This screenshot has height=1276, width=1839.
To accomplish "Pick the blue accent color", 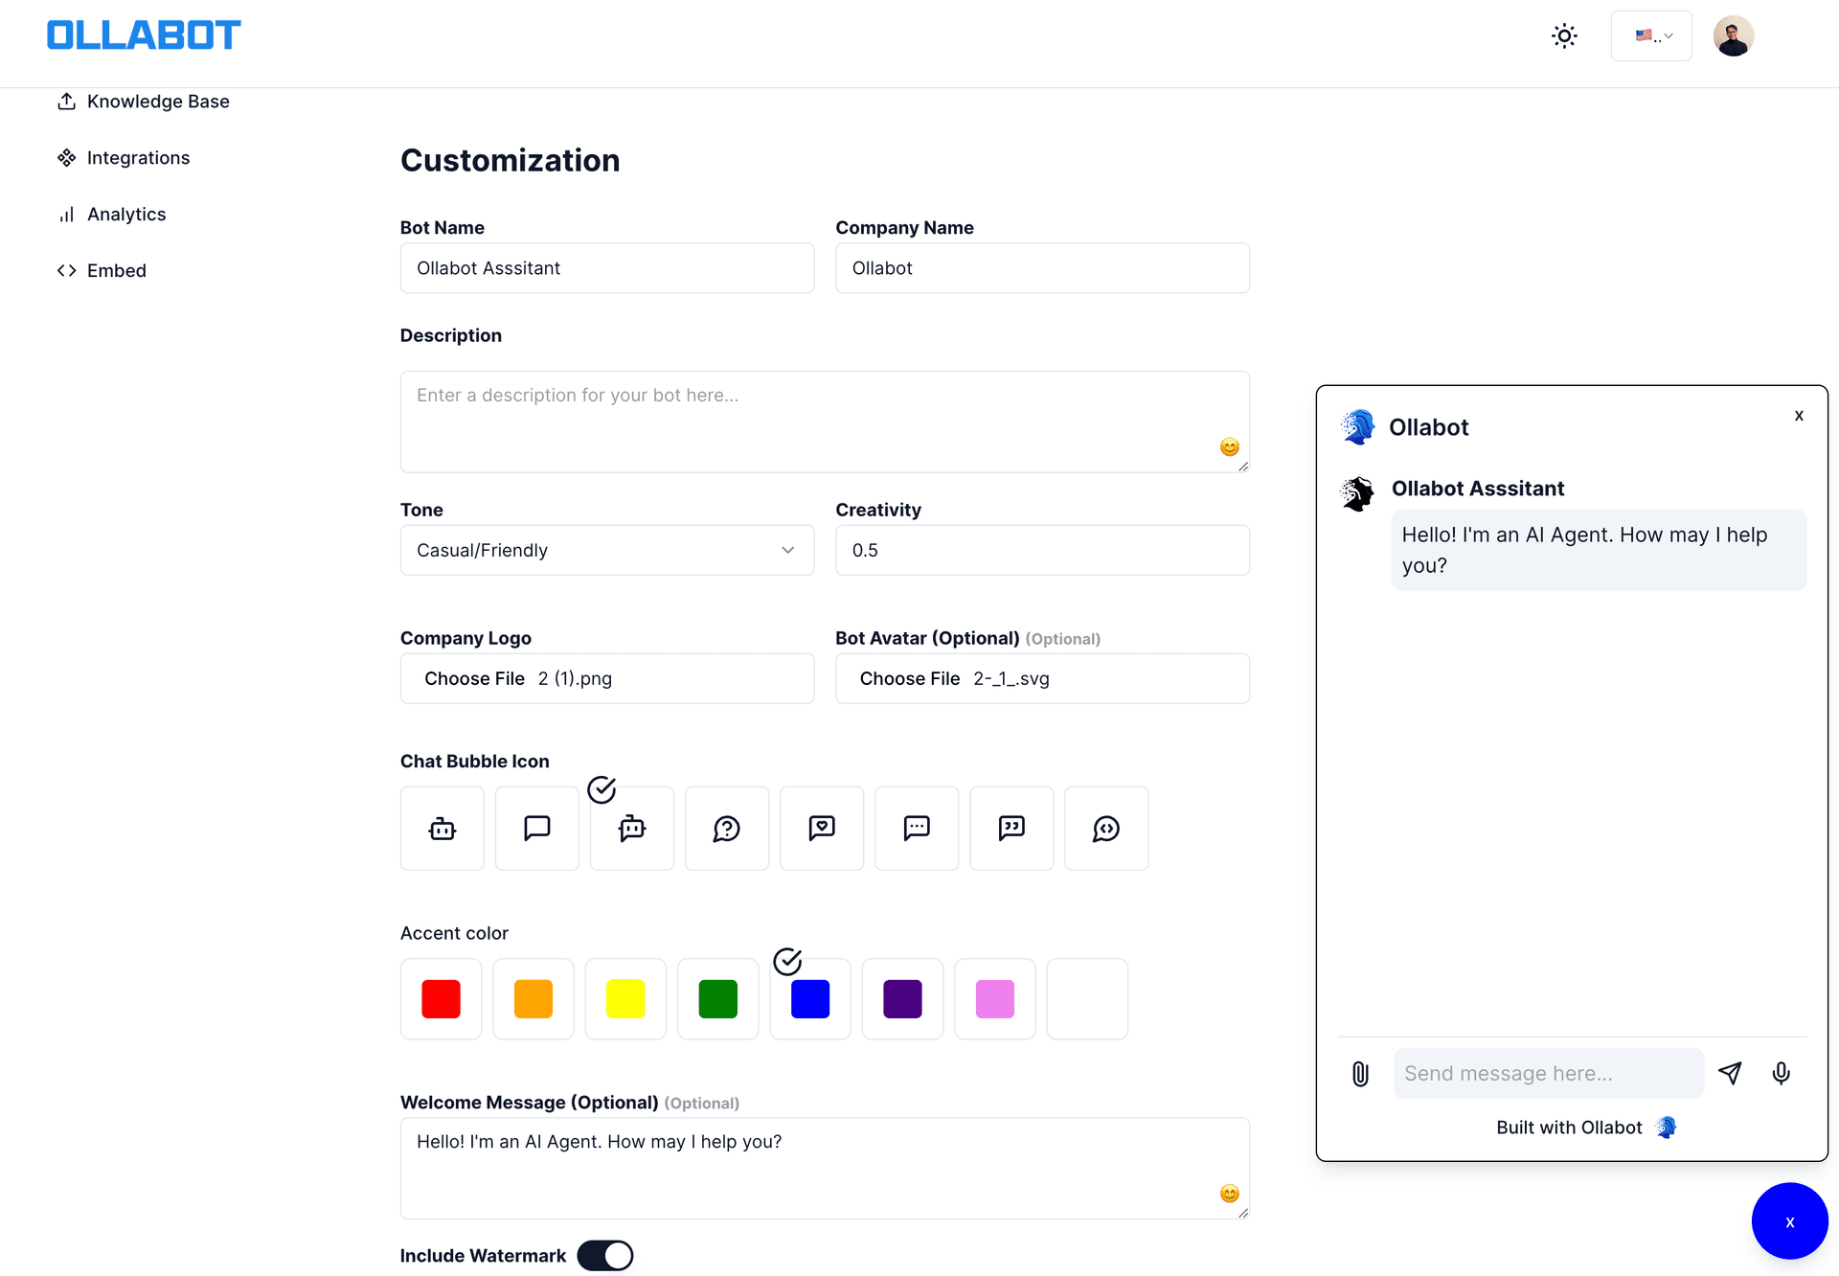I will click(x=810, y=999).
